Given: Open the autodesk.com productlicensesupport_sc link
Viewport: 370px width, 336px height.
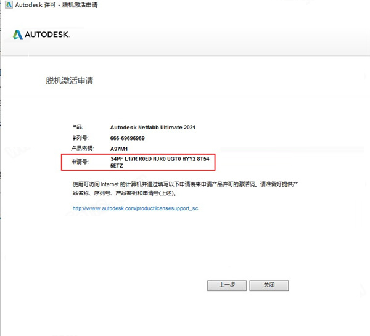Looking at the screenshot, I should click(135, 208).
